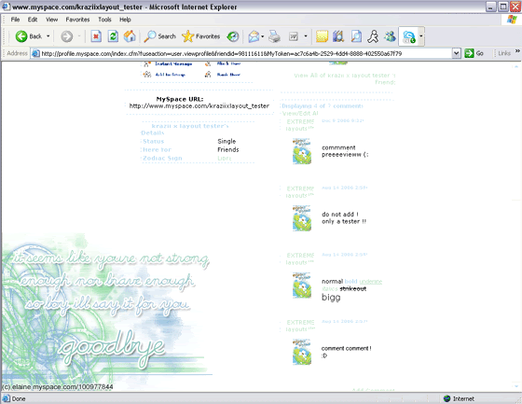Screen dimensions: 522x404
Task: Click the 'bigg' comment text
Action: tap(331, 298)
